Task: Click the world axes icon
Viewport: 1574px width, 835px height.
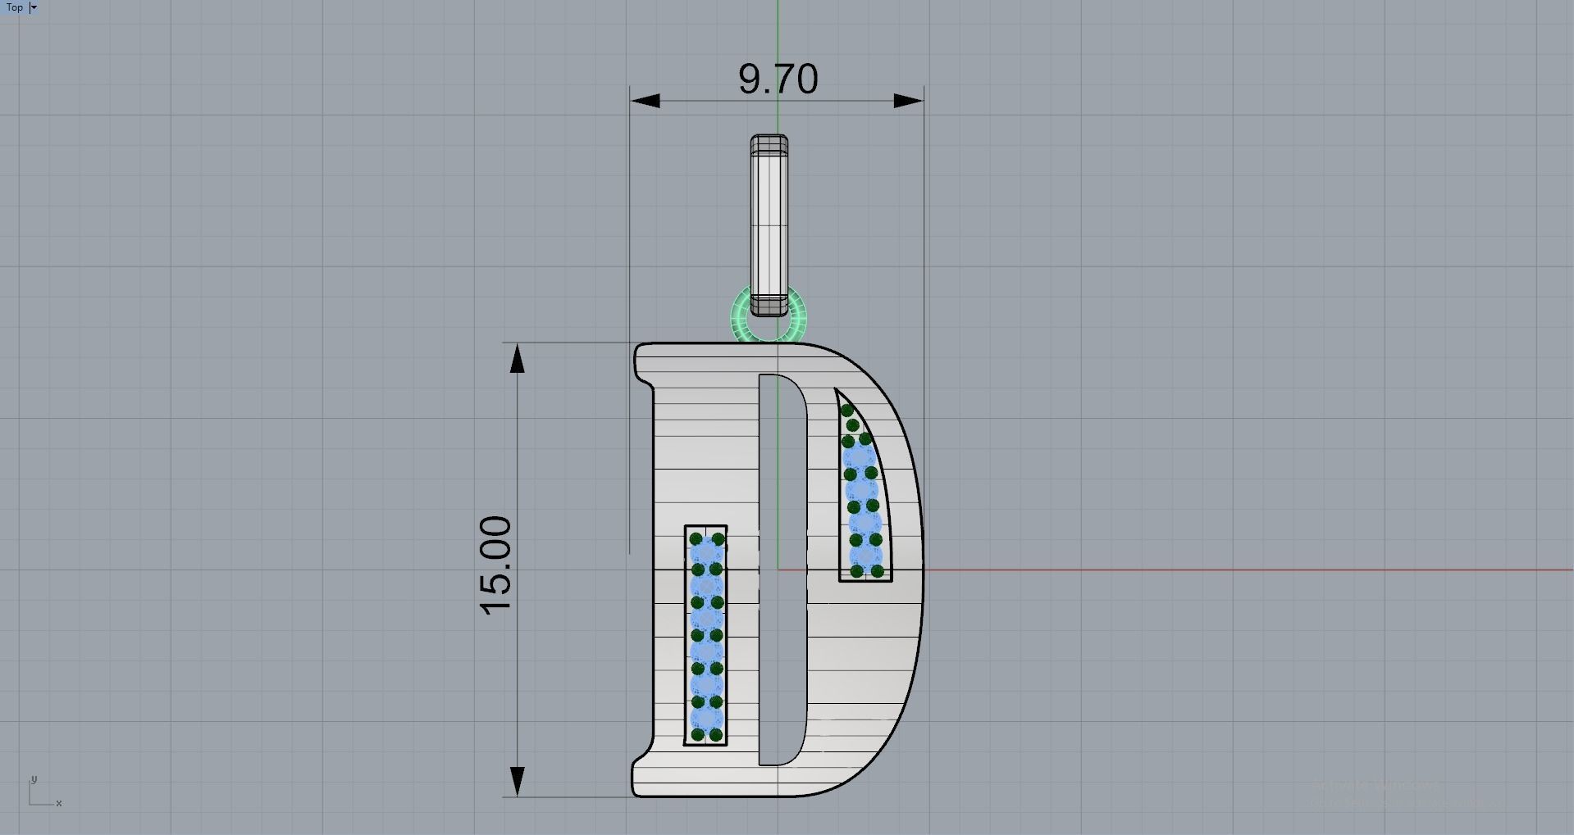Action: coord(45,792)
